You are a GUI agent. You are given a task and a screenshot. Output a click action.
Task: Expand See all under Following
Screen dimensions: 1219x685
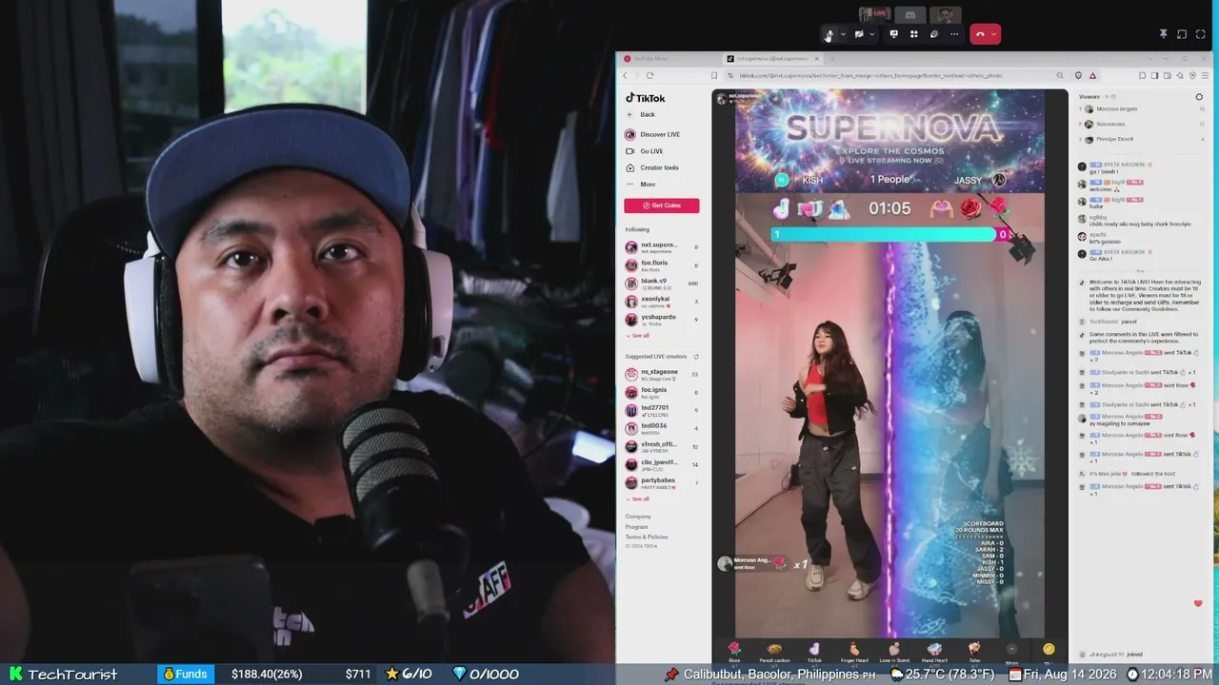pyautogui.click(x=637, y=335)
